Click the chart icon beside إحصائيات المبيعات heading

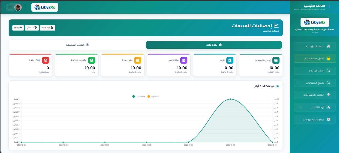coord(276,26)
